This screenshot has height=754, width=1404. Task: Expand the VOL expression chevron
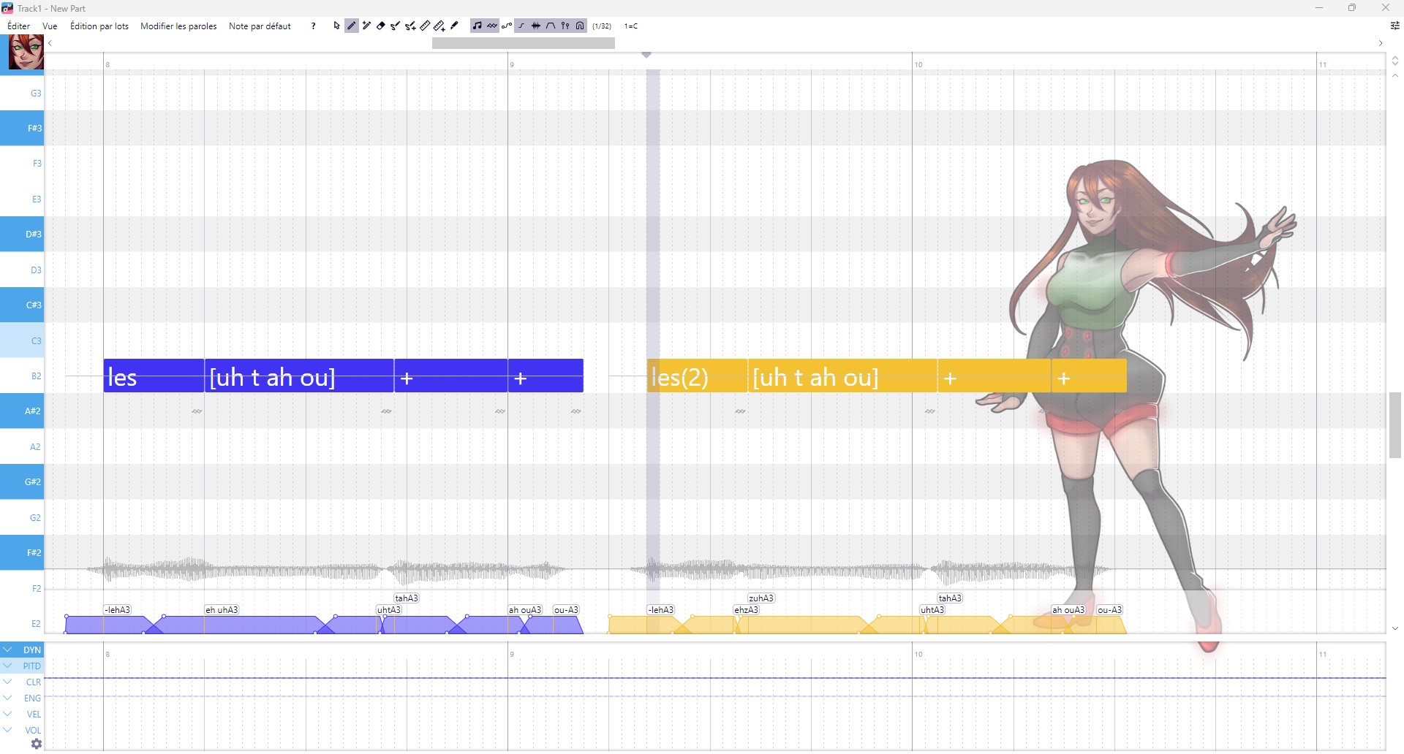pos(7,730)
